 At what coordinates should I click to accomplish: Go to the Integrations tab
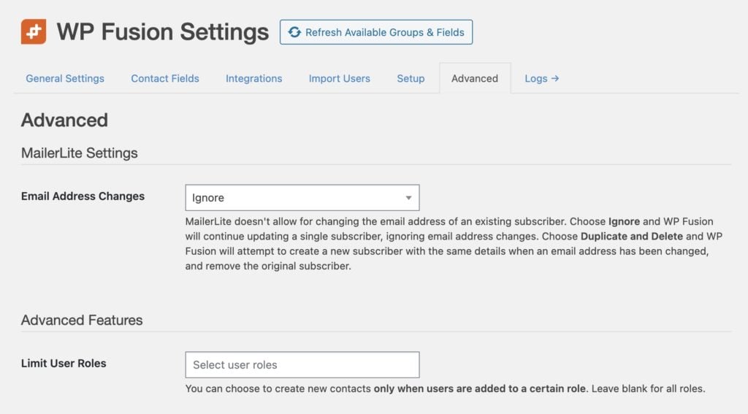pos(253,78)
